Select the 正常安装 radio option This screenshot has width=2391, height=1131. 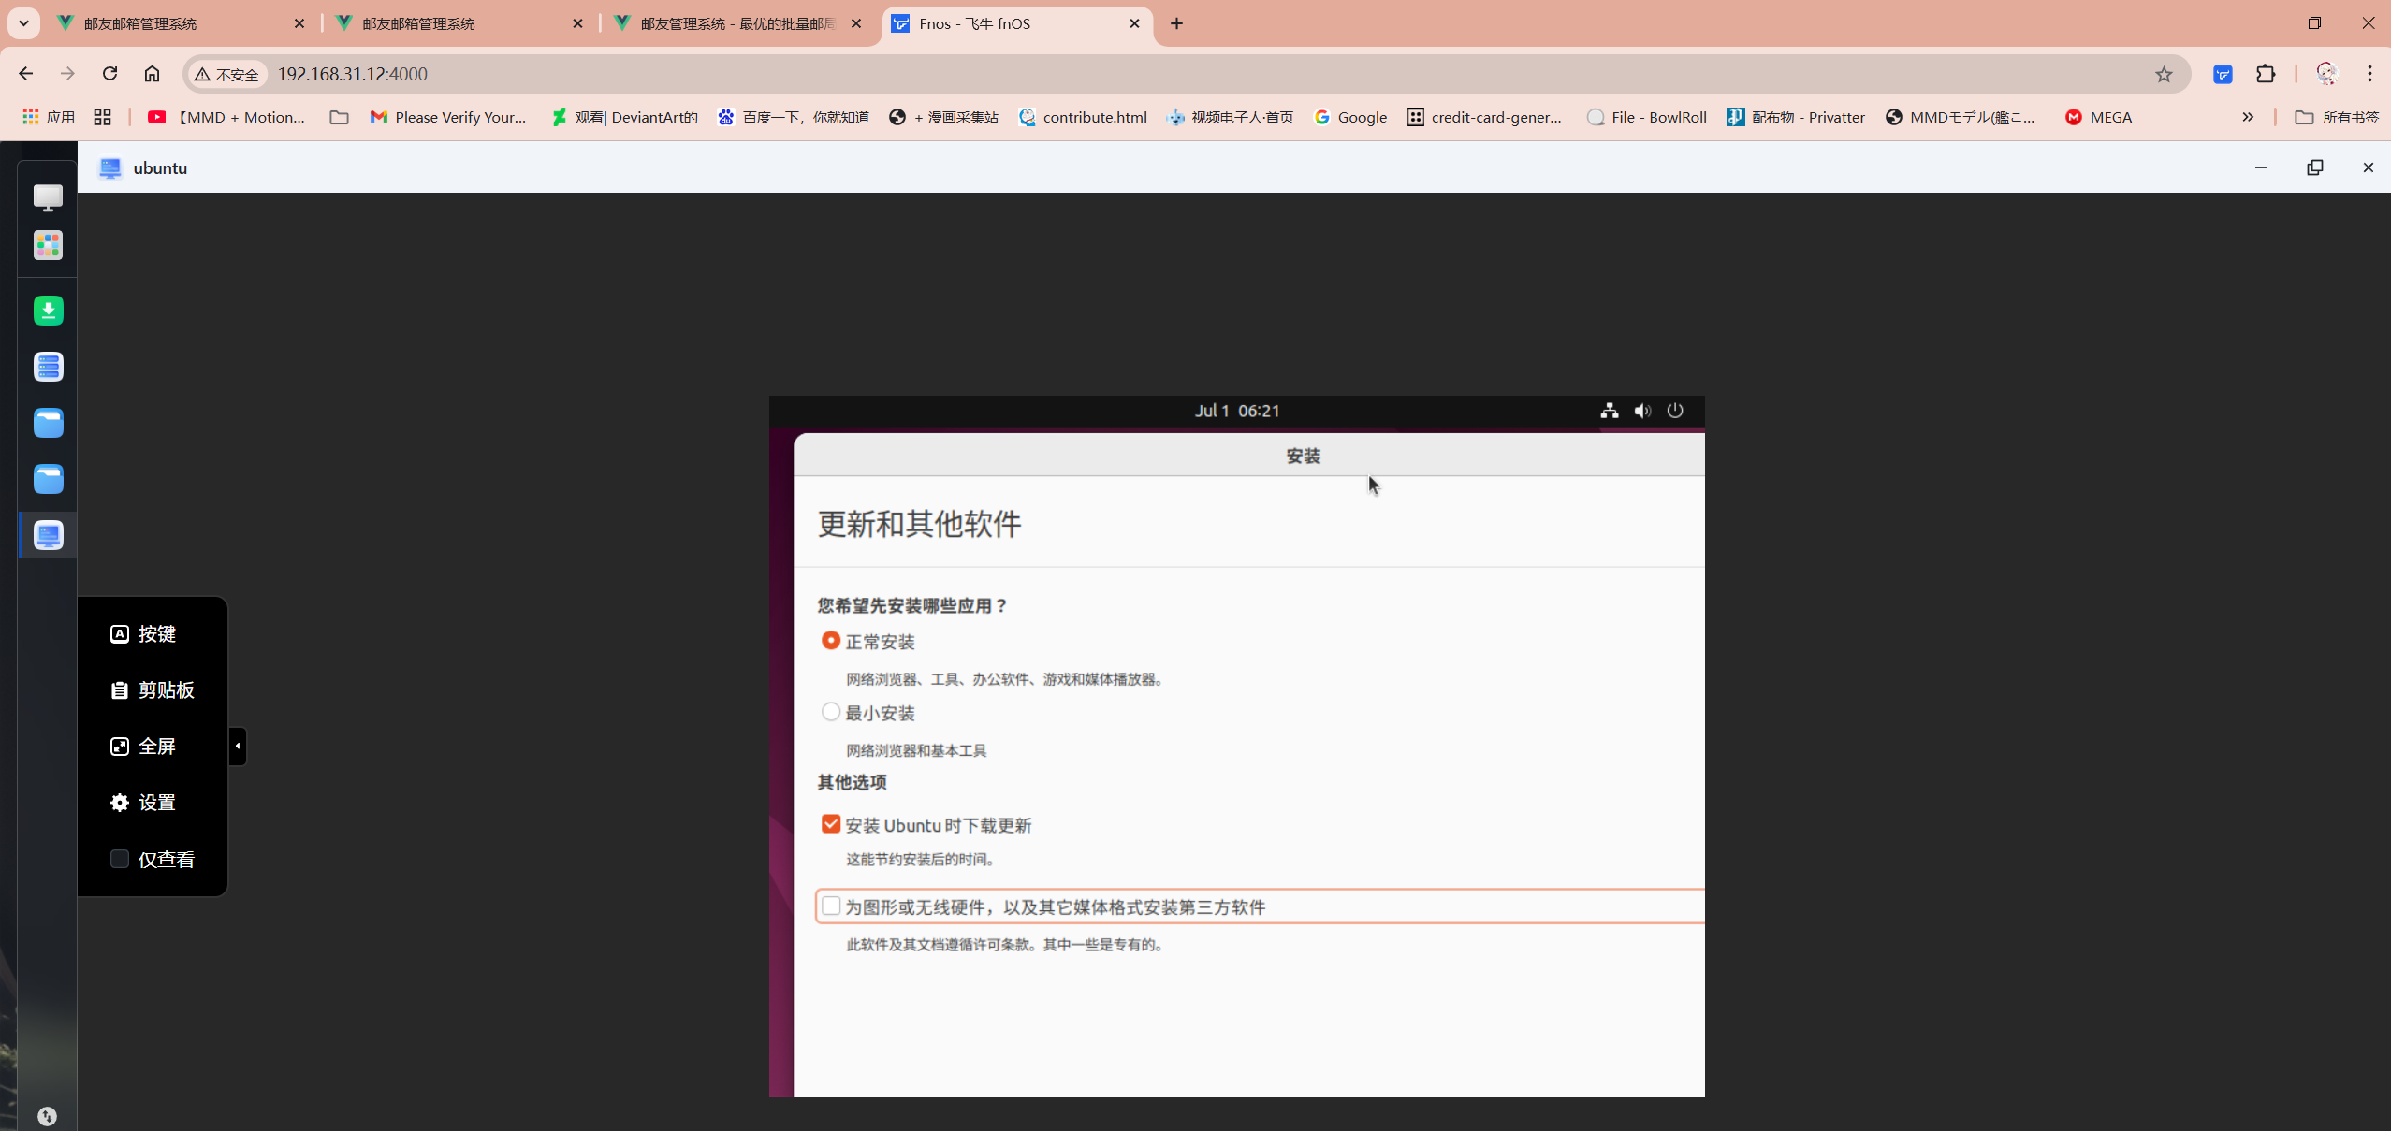click(x=830, y=641)
